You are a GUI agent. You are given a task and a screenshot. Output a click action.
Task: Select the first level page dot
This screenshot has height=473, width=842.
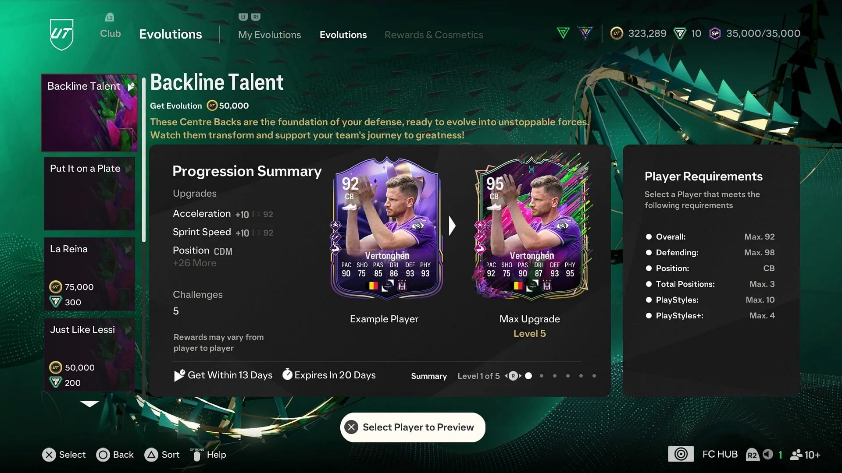tap(528, 376)
